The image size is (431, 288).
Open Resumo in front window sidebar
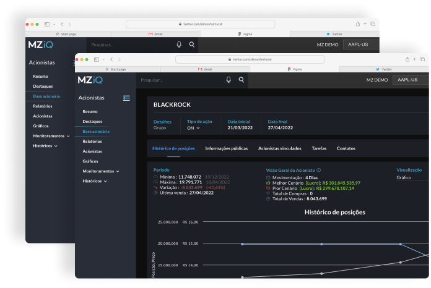click(90, 112)
